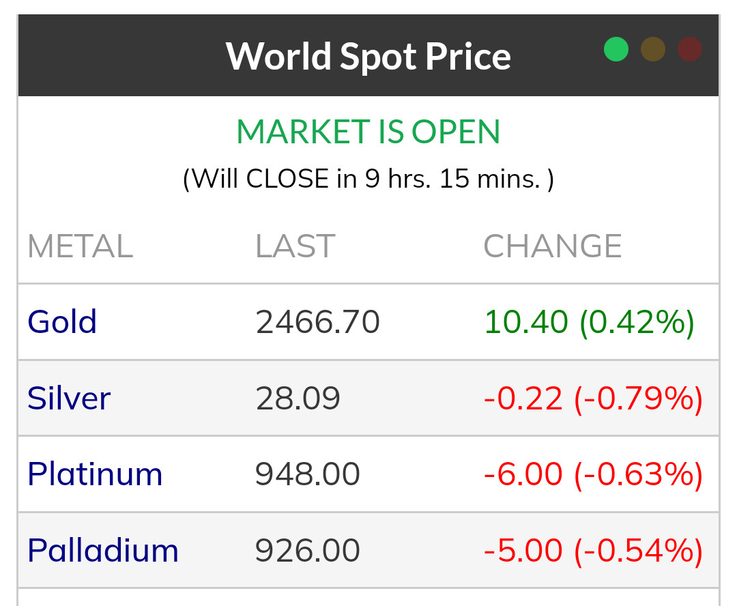Image resolution: width=737 pixels, height=606 pixels.
Task: Open the Palladium metal link
Action: (x=103, y=551)
